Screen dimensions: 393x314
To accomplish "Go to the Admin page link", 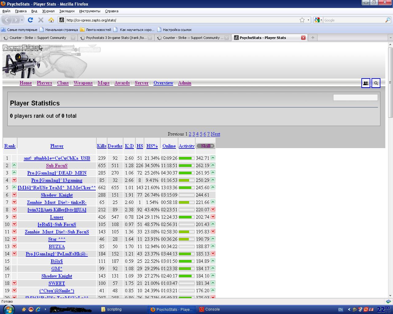I will [185, 83].
